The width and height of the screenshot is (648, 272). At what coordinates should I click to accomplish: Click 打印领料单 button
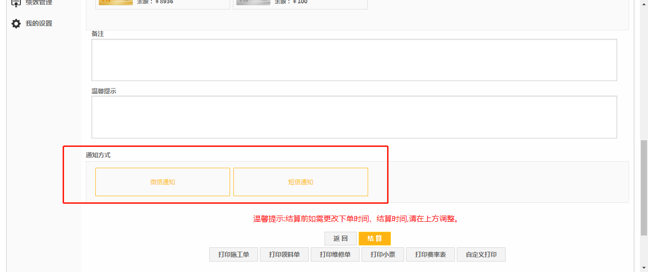pyautogui.click(x=284, y=254)
